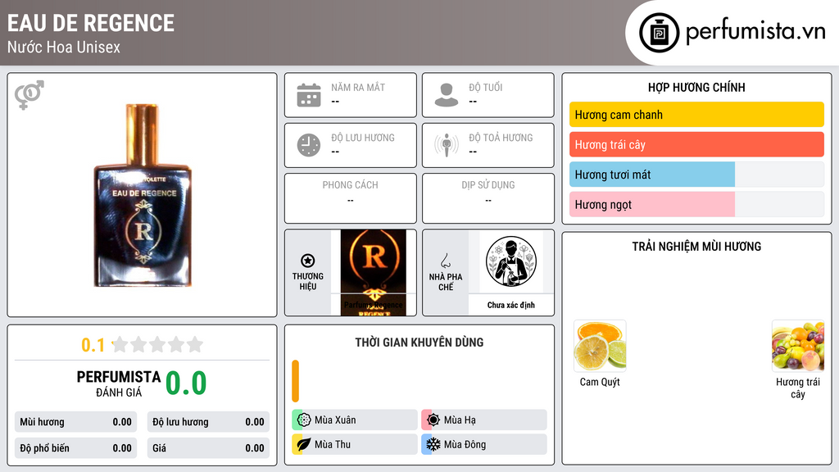839x472 pixels.
Task: Select the Giá 0.00 rating row
Action: (x=208, y=448)
